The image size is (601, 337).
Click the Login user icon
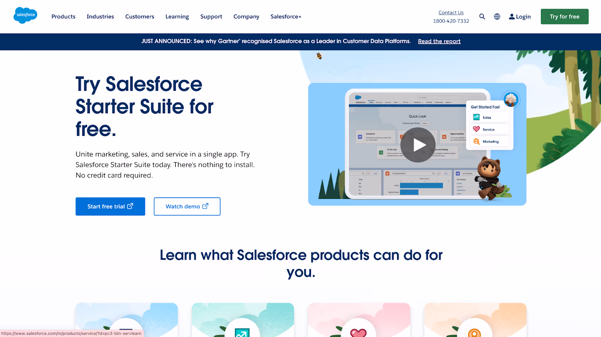point(512,17)
